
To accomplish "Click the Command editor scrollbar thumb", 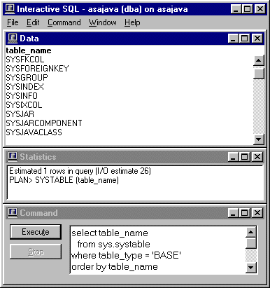I will point(251,243).
